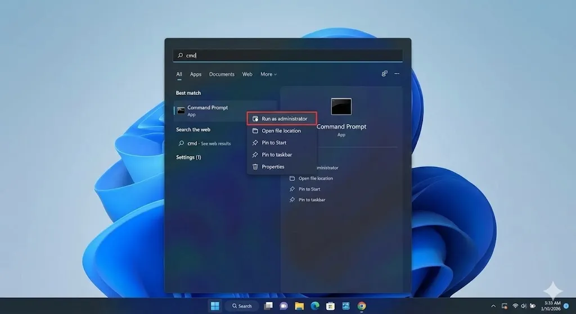Switch to the Apps search tab
The height and width of the screenshot is (314, 576).
click(195, 74)
